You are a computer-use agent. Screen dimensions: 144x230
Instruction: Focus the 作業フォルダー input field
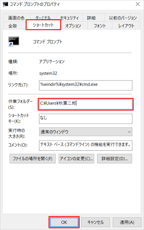click(x=86, y=104)
